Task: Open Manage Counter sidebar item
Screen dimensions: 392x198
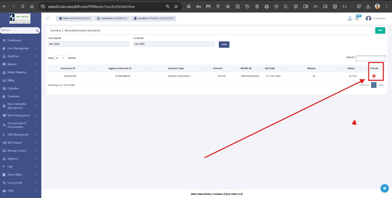Action: pos(21,151)
